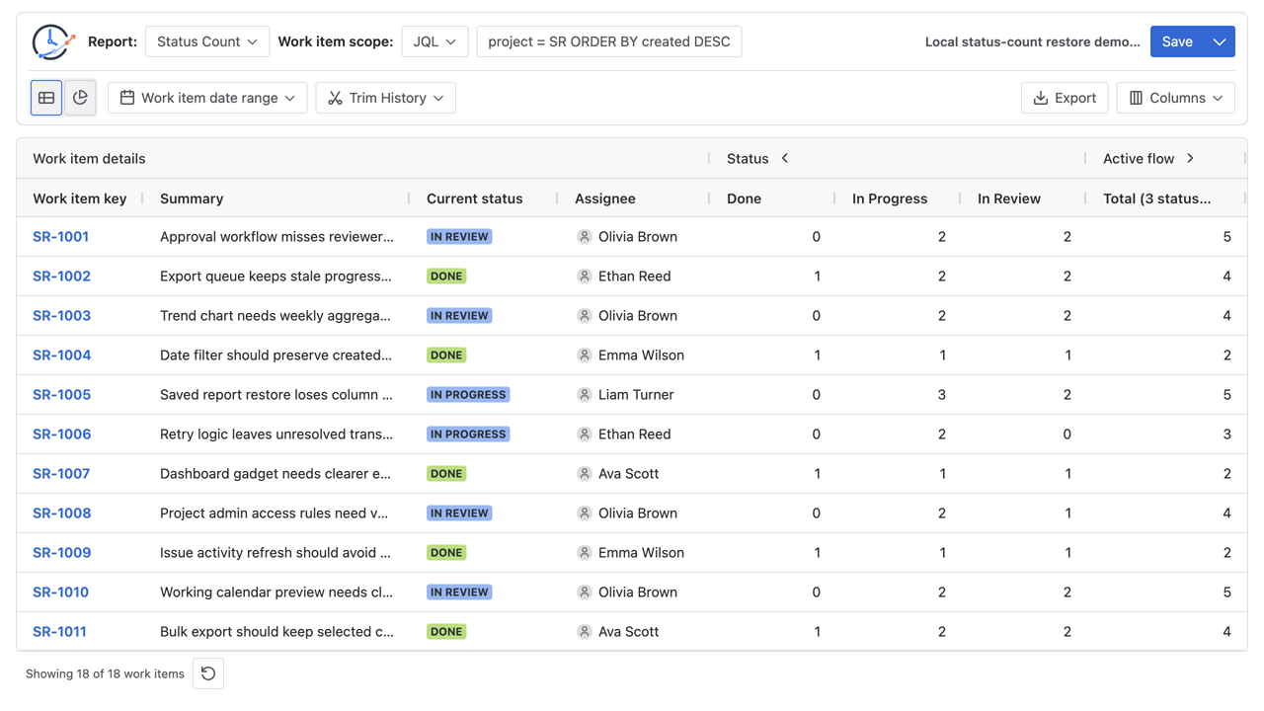Open work item SR-1011
1264x711 pixels.
click(x=59, y=631)
